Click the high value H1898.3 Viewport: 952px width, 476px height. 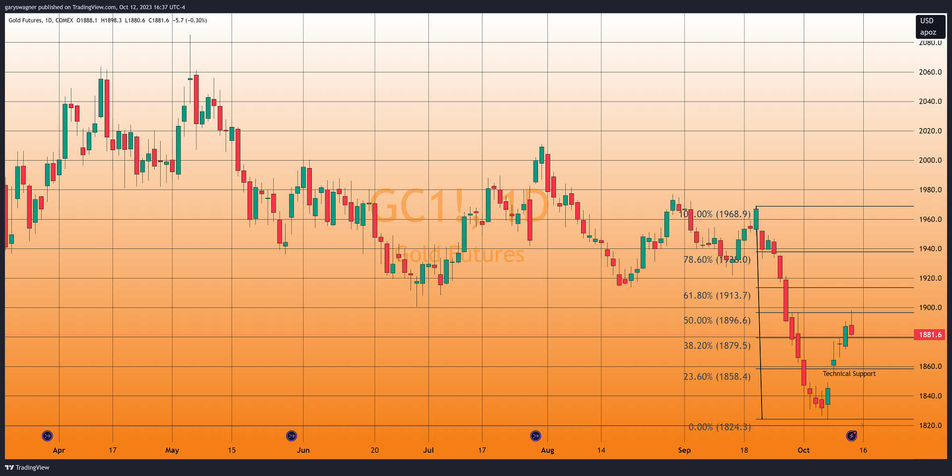tap(111, 20)
